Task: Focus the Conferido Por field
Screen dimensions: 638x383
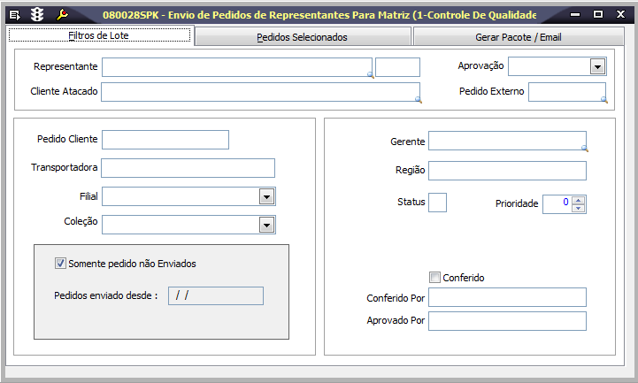Action: tap(507, 297)
